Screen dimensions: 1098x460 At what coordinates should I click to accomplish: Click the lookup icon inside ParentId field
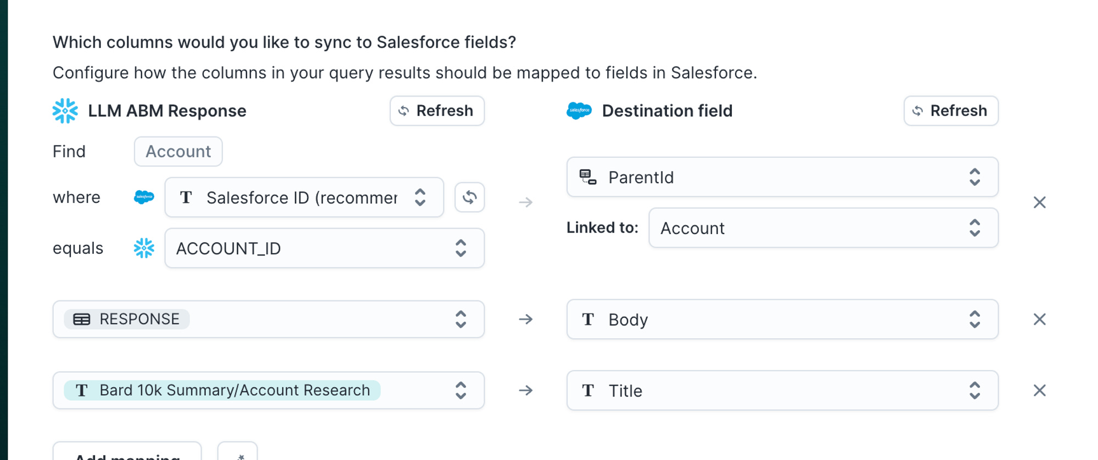point(588,177)
